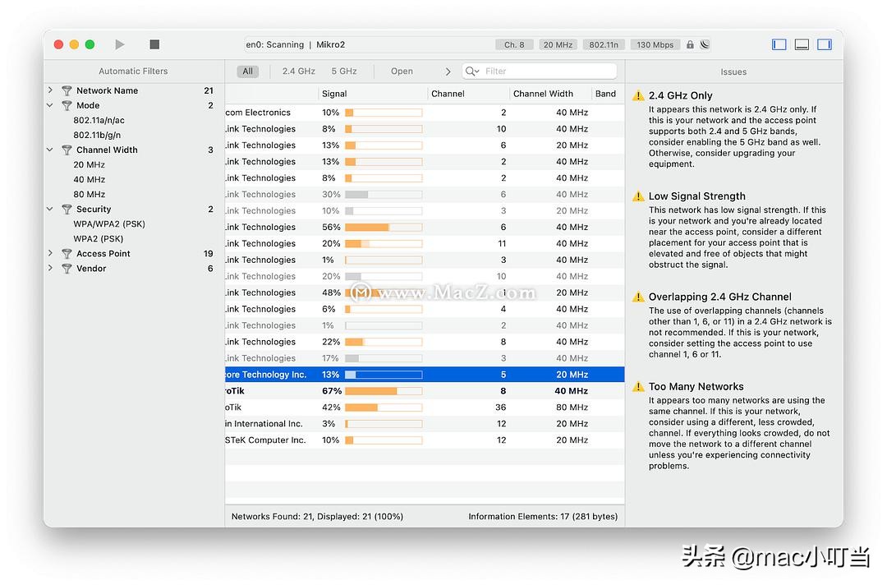Select the 2.4 GHz filter scope
This screenshot has width=887, height=585.
point(297,71)
